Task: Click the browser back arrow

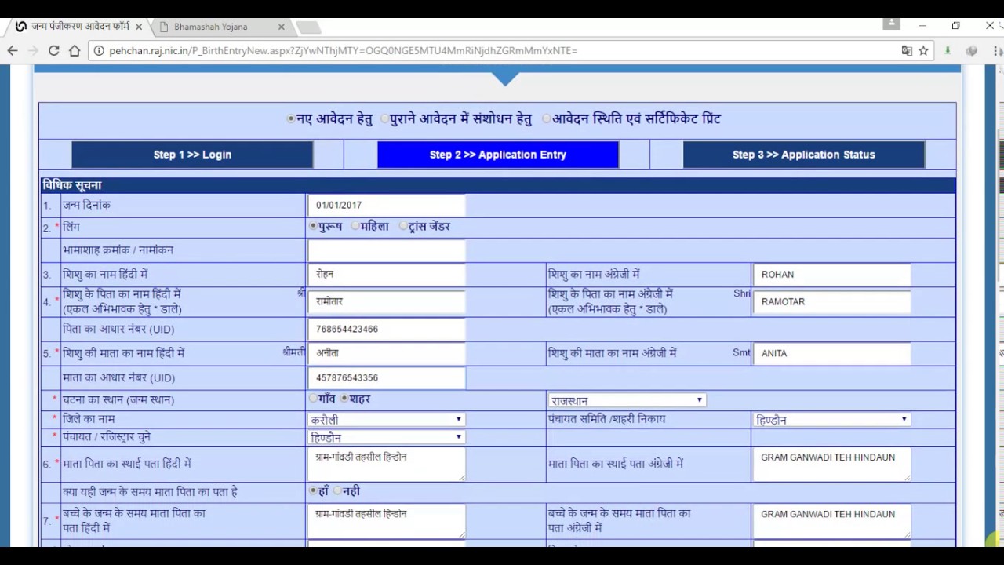Action: click(13, 50)
